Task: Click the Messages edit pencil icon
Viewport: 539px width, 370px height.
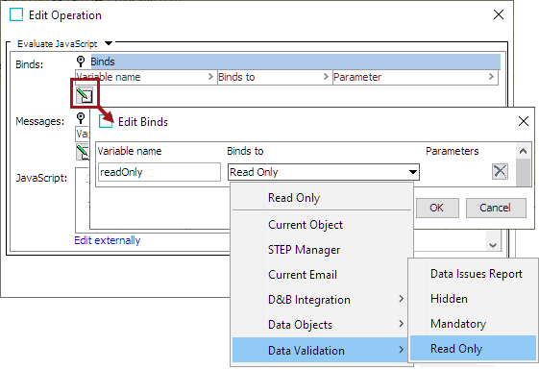Action: tap(83, 152)
